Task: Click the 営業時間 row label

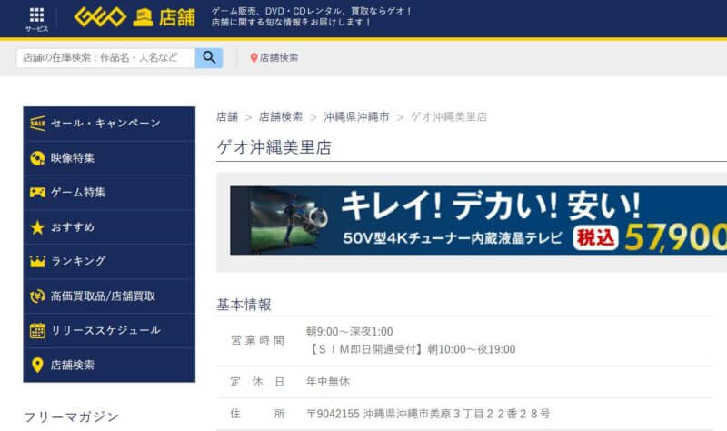Action: (x=257, y=341)
